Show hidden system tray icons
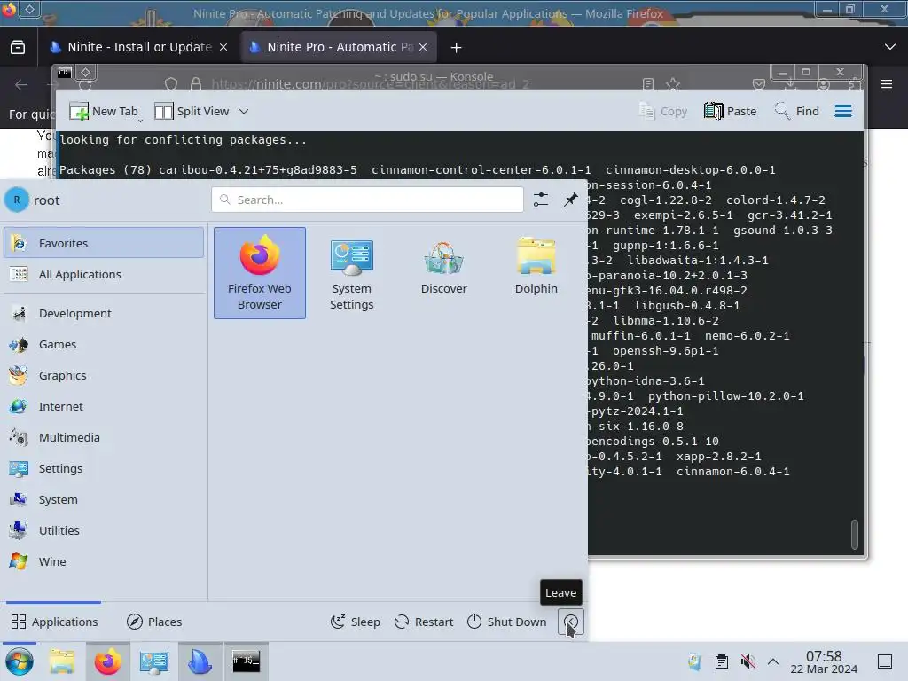This screenshot has width=908, height=681. pyautogui.click(x=773, y=661)
